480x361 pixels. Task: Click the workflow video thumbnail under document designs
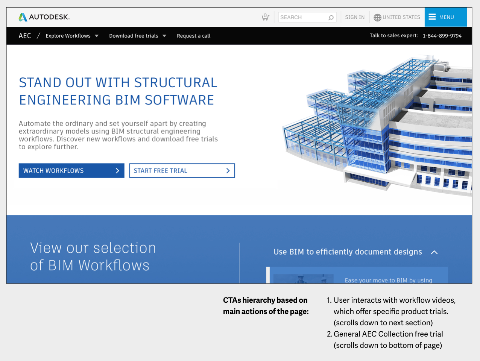click(303, 279)
